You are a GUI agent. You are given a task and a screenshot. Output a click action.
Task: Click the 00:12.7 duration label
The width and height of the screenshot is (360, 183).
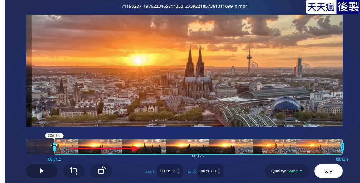point(198,156)
